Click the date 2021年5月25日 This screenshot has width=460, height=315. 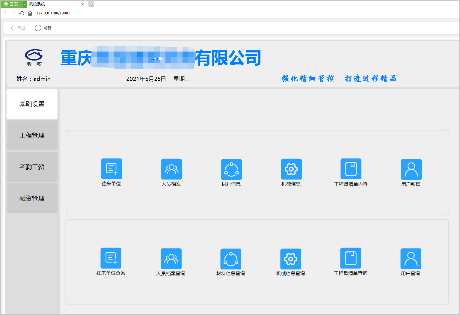(x=146, y=79)
